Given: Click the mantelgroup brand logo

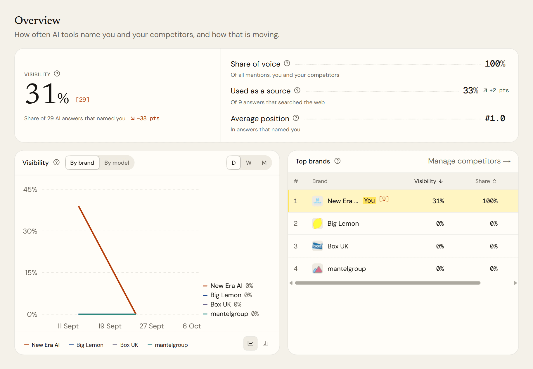Looking at the screenshot, I should click(317, 269).
